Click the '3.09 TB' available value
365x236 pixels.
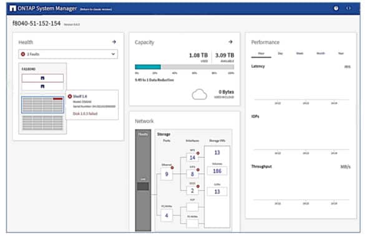(x=225, y=55)
